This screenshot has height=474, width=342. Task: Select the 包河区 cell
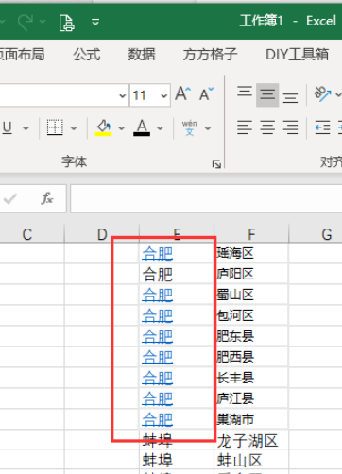[x=251, y=315]
